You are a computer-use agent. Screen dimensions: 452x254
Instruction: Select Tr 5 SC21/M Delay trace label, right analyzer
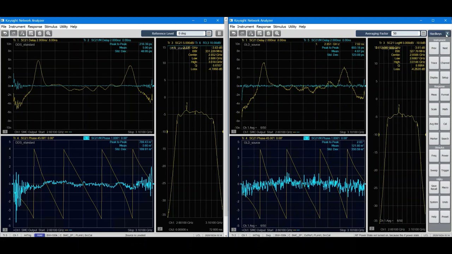pos(327,40)
